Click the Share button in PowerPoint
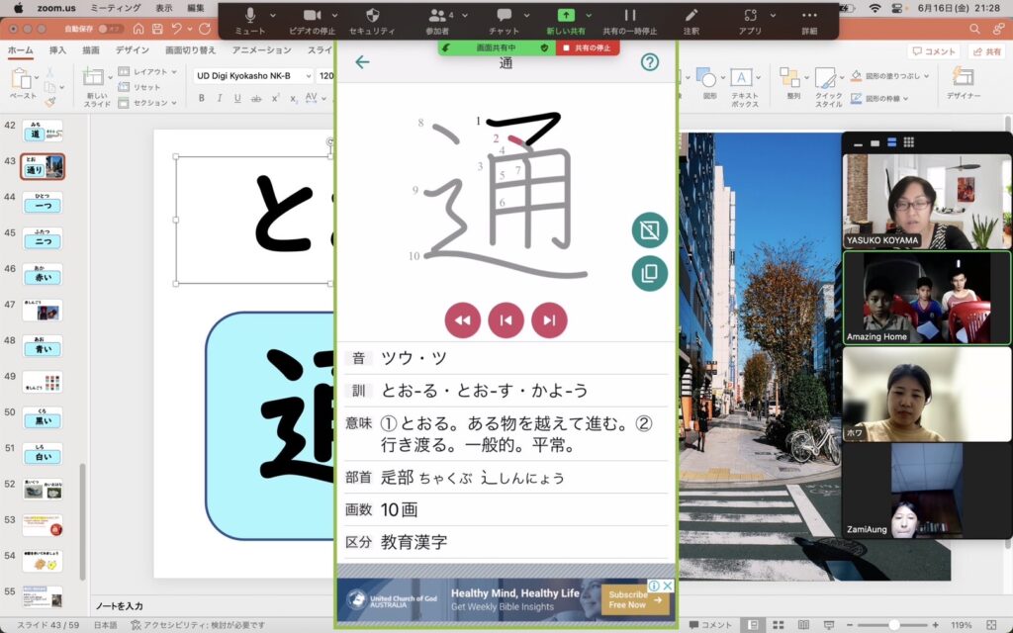 click(x=988, y=51)
